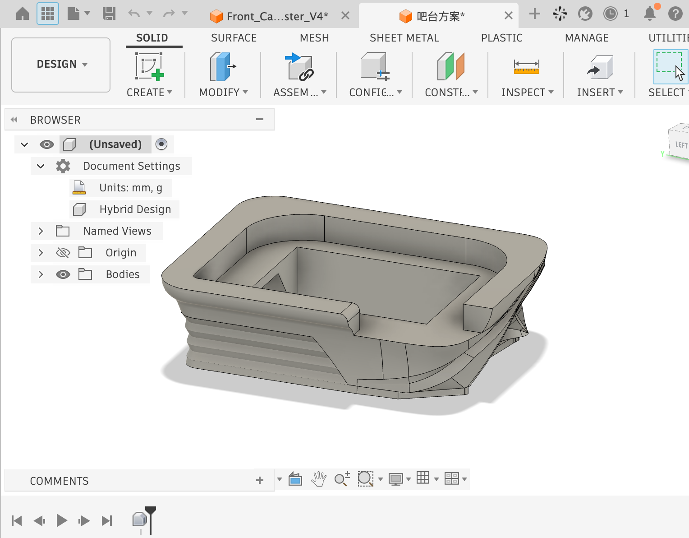Expand the Origin folder
Image resolution: width=689 pixels, height=538 pixels.
pos(41,253)
